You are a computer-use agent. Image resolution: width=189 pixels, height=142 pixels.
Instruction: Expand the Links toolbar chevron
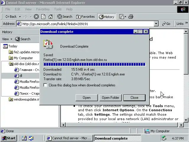(186, 23)
